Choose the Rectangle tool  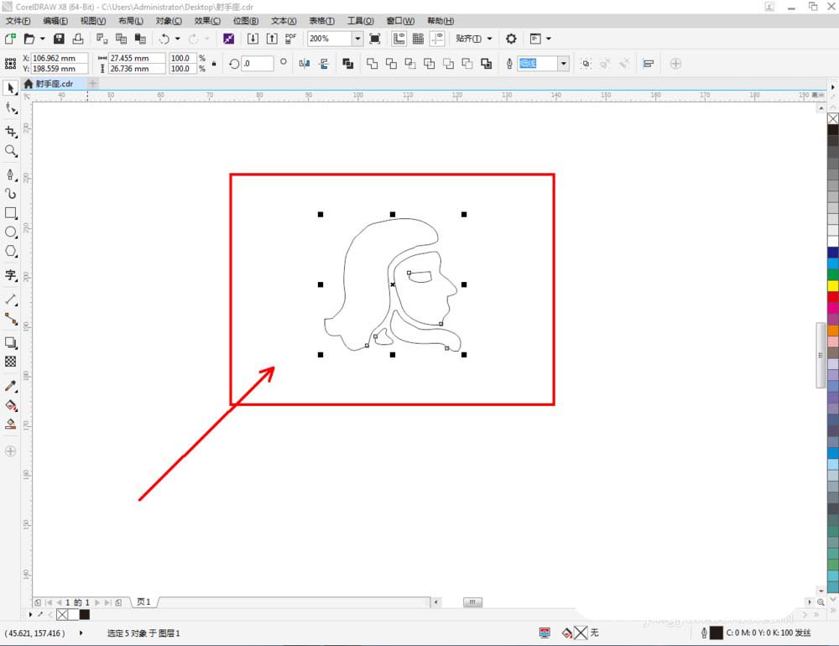coord(10,212)
